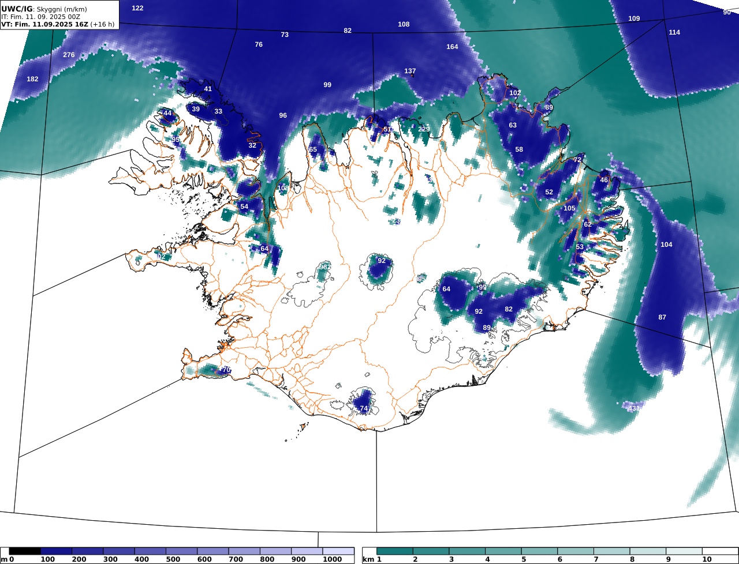
Task: Click the visibility value 109 on the map
Action: pyautogui.click(x=634, y=18)
